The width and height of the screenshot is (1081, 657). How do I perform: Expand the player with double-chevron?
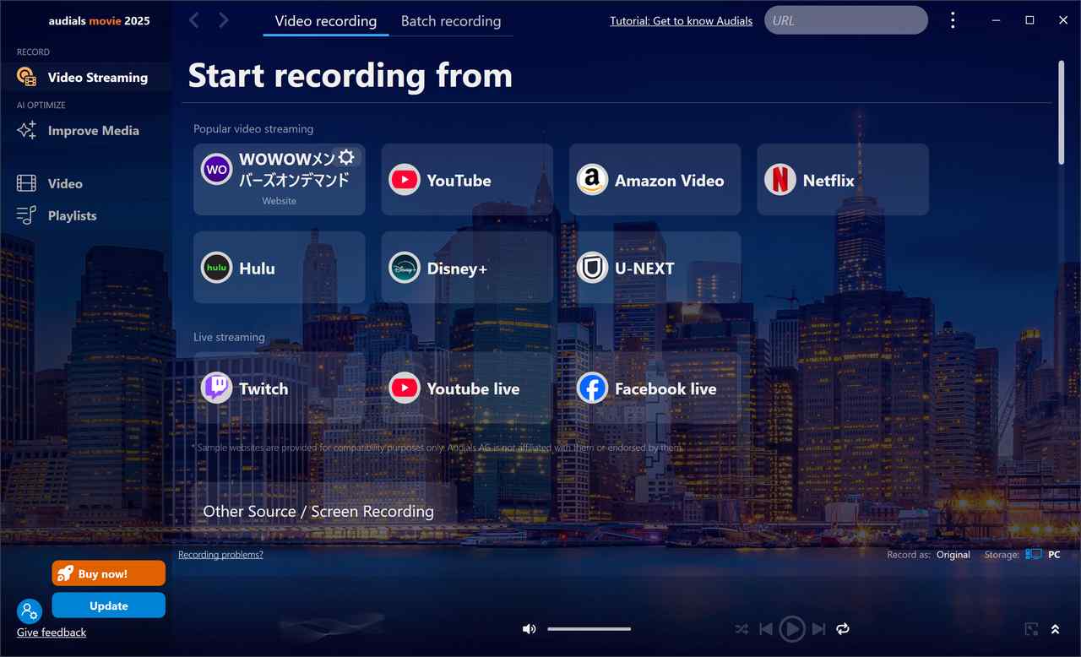click(x=1056, y=629)
